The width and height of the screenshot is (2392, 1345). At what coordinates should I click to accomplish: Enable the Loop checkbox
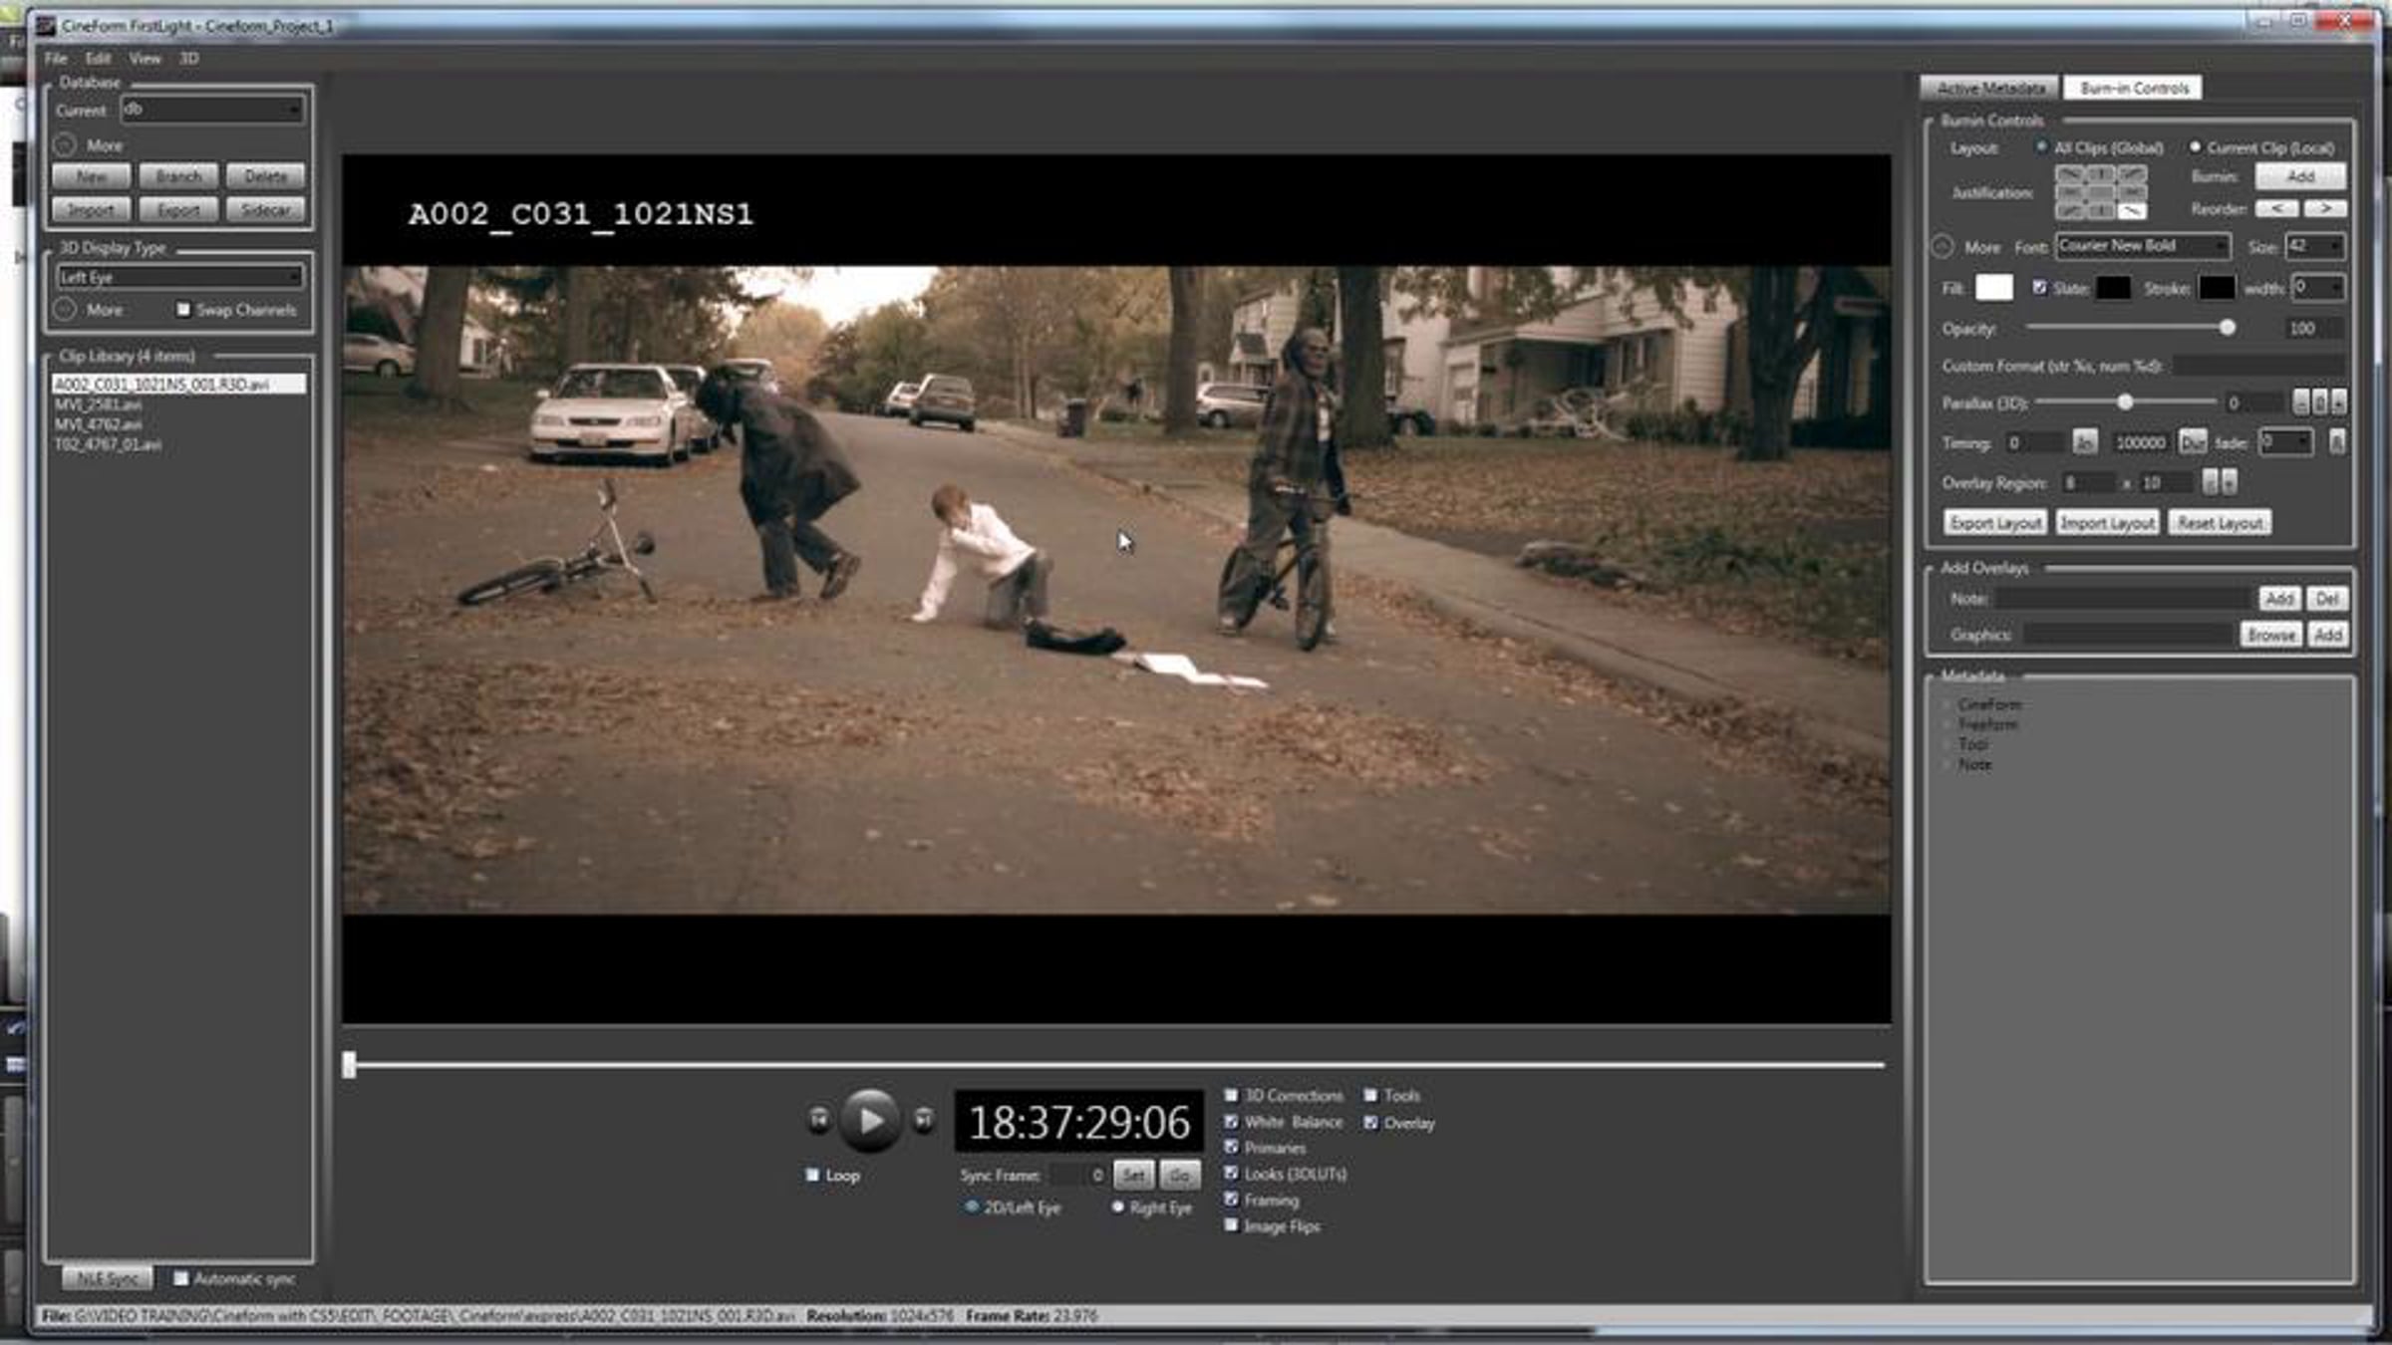(812, 1175)
